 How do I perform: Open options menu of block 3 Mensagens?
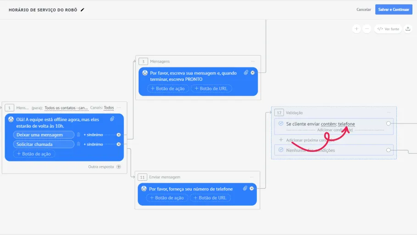253,62
